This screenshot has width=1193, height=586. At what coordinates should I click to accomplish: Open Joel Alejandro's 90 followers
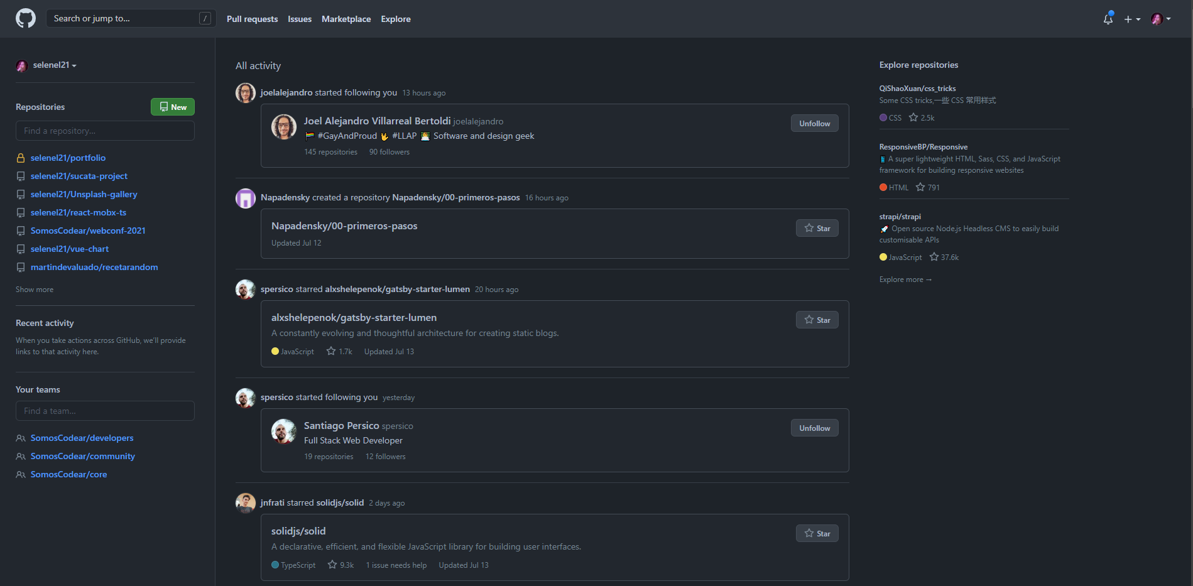pos(389,152)
